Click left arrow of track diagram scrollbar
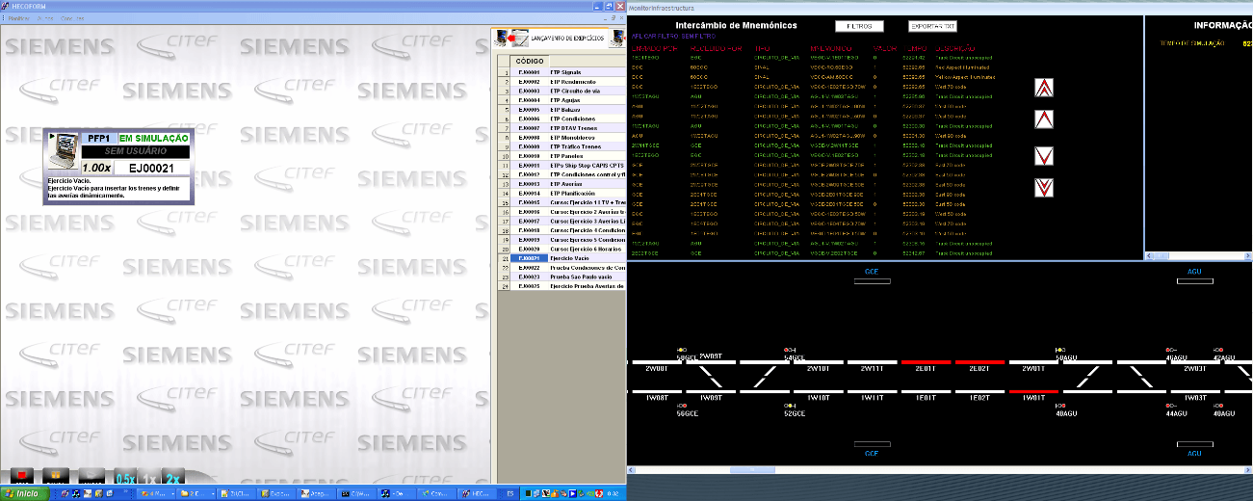 click(631, 468)
